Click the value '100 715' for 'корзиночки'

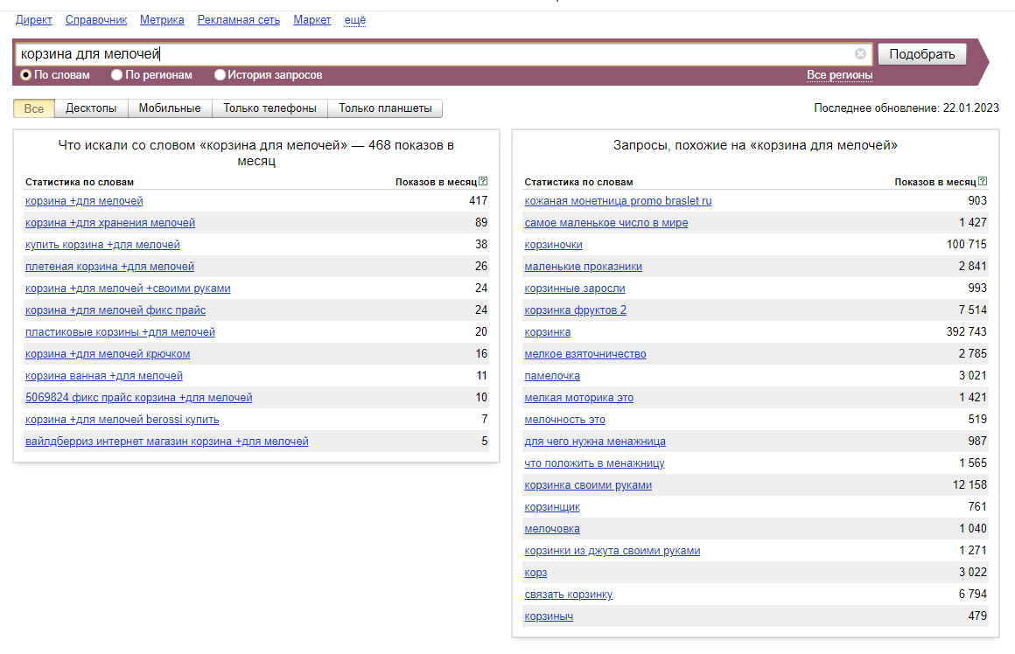tap(967, 245)
